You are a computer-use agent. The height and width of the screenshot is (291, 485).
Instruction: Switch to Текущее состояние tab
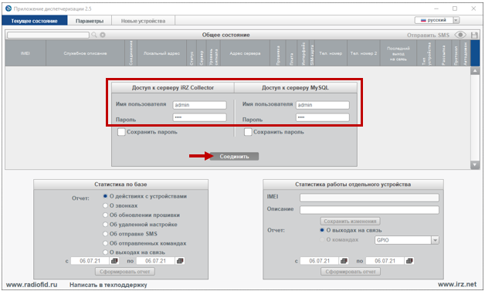[x=34, y=21]
